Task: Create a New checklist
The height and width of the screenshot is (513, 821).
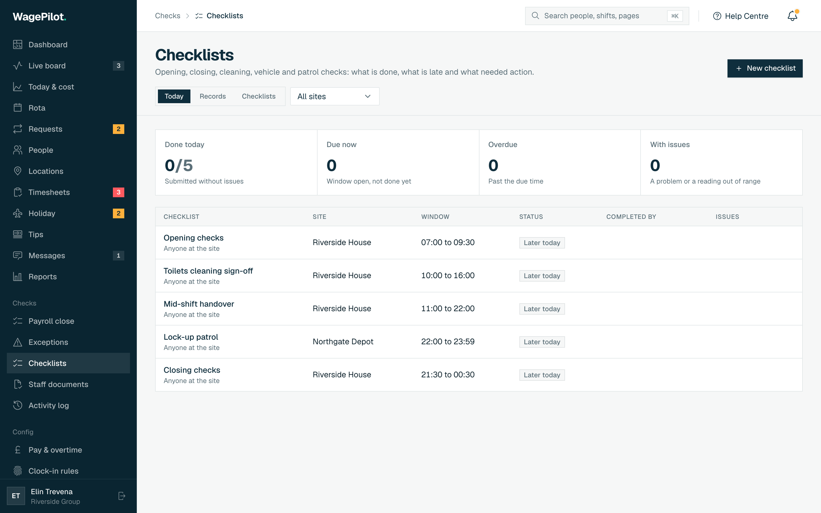Action: 765,68
